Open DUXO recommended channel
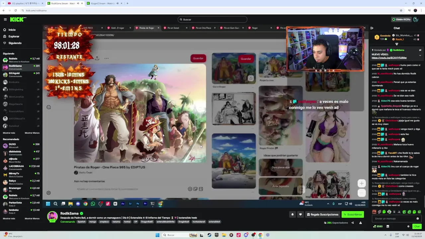 [x=21, y=146]
